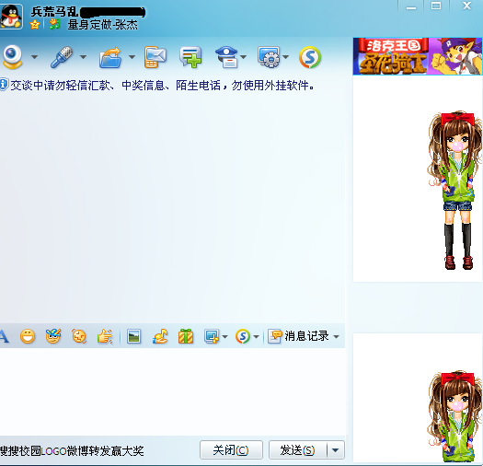Click the star level icon under name
The image size is (483, 466).
click(35, 24)
